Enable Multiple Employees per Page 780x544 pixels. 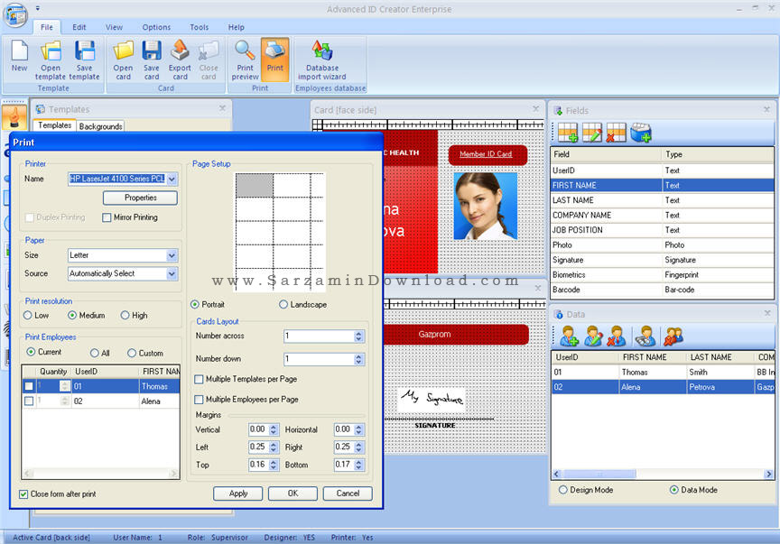point(199,400)
